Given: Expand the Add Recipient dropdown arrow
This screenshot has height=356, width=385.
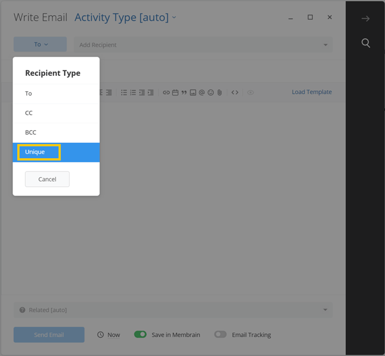Looking at the screenshot, I should point(326,45).
